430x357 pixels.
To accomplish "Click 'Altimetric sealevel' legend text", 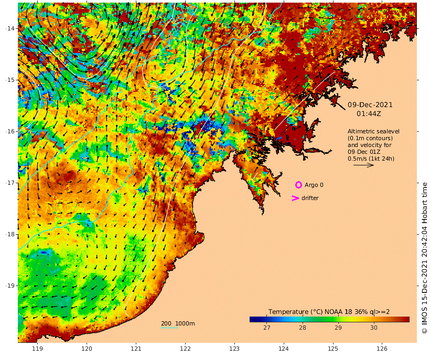I will (373, 131).
